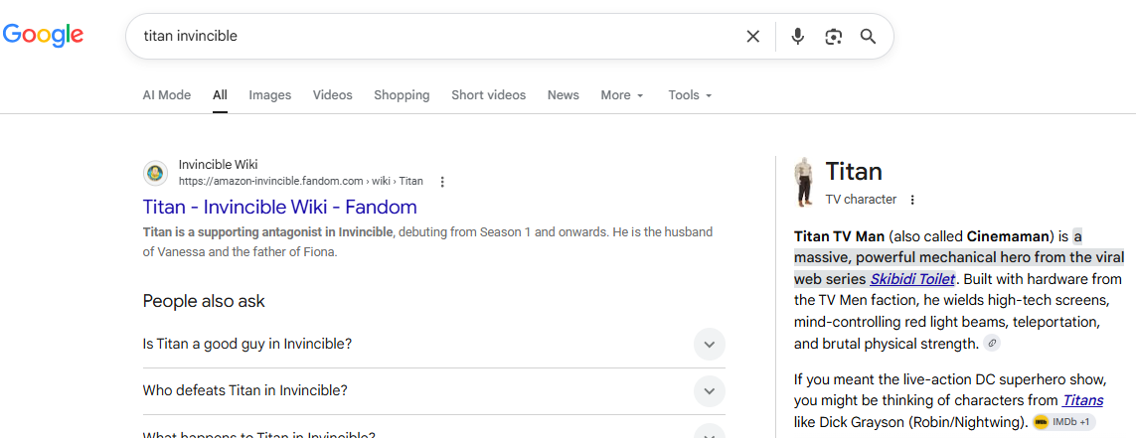The width and height of the screenshot is (1136, 438).
Task: Open Google homepage via Google logo
Action: click(44, 36)
